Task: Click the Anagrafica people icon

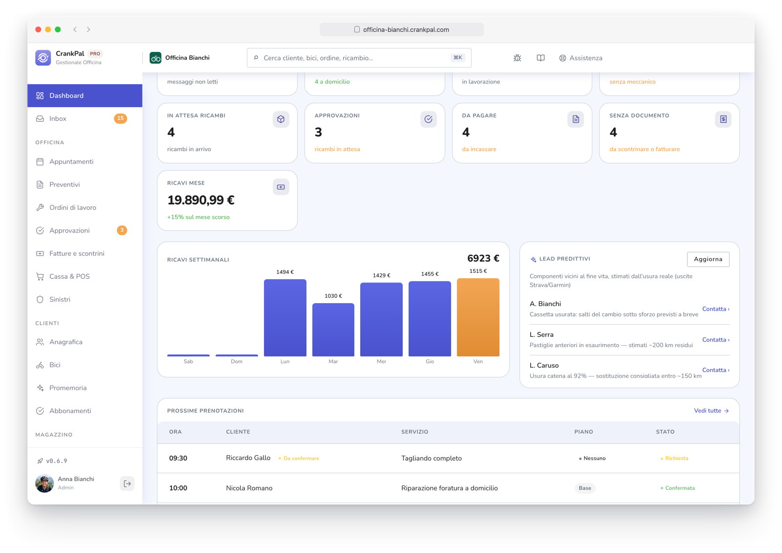Action: [x=40, y=342]
